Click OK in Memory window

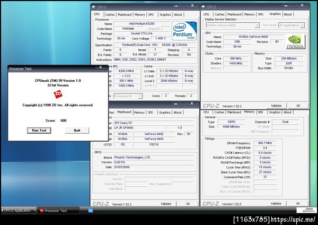pos(298,203)
